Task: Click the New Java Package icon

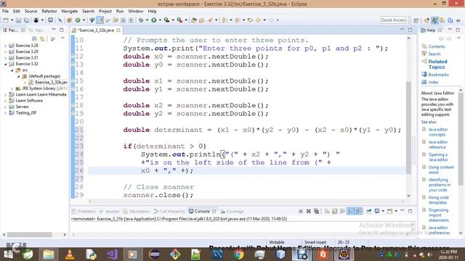Action: (x=70, y=20)
